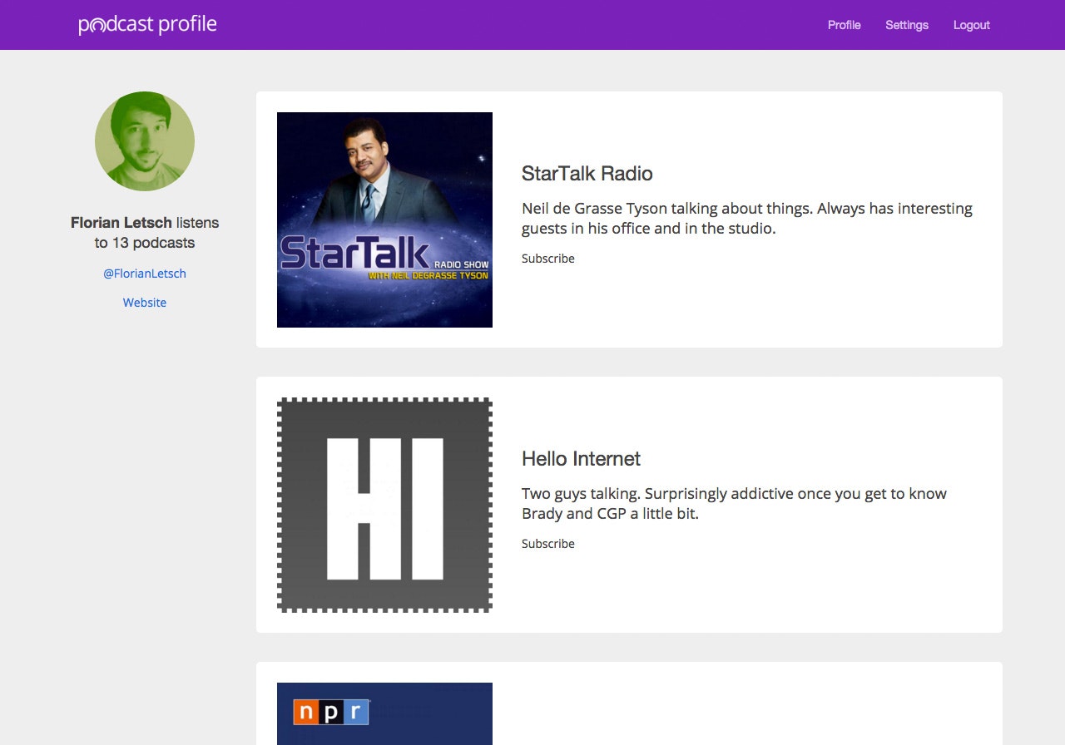The image size is (1065, 745).
Task: Open the @FlorianLetsch Twitter link
Action: [145, 274]
